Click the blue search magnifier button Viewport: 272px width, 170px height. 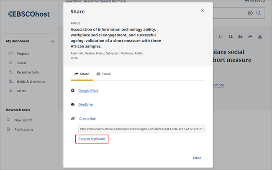[x=259, y=13]
